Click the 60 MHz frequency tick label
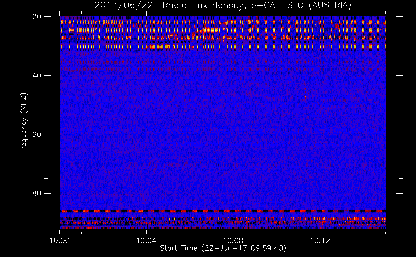The width and height of the screenshot is (416, 257). (37, 134)
